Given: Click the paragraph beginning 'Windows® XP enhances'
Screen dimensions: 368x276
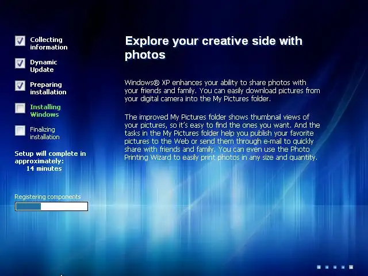Looking at the screenshot, I should [x=223, y=91].
